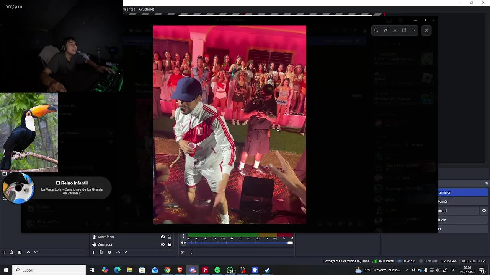Open Brave browser from taskbar

pos(180,270)
